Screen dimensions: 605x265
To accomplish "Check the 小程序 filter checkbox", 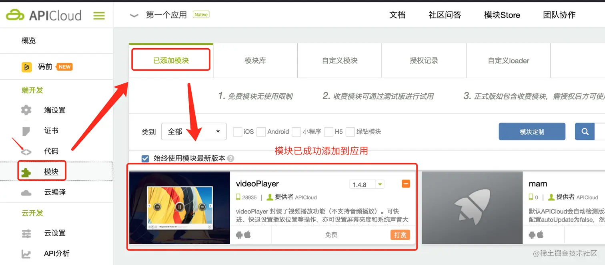I will click(x=296, y=132).
